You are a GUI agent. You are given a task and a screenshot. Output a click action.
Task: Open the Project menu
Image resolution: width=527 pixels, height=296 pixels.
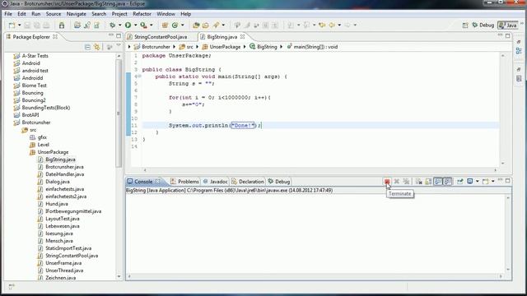[x=119, y=14]
